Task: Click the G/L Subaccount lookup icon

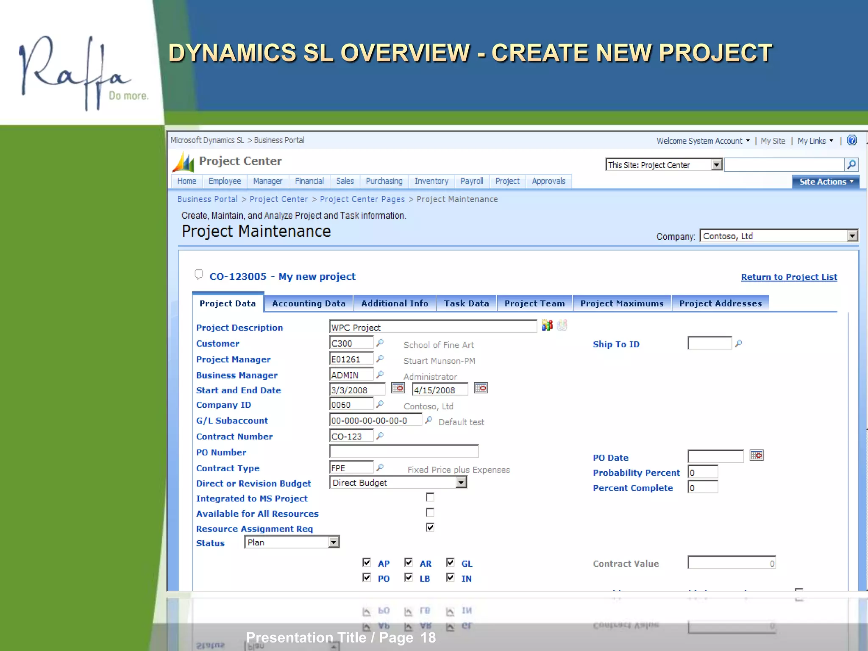Action: point(428,420)
